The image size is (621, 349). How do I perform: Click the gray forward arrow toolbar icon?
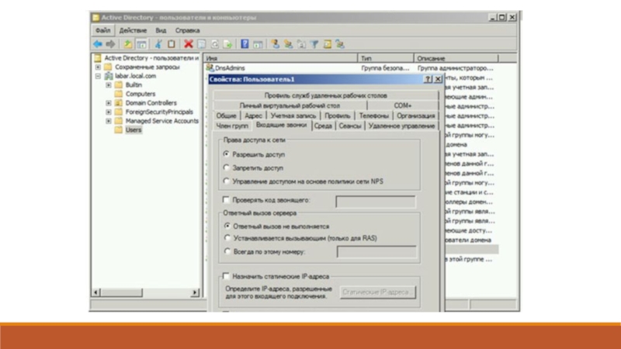[x=110, y=44]
